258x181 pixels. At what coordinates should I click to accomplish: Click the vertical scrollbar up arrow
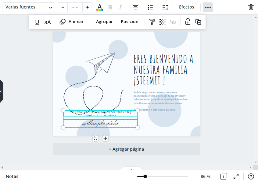[x=256, y=17]
